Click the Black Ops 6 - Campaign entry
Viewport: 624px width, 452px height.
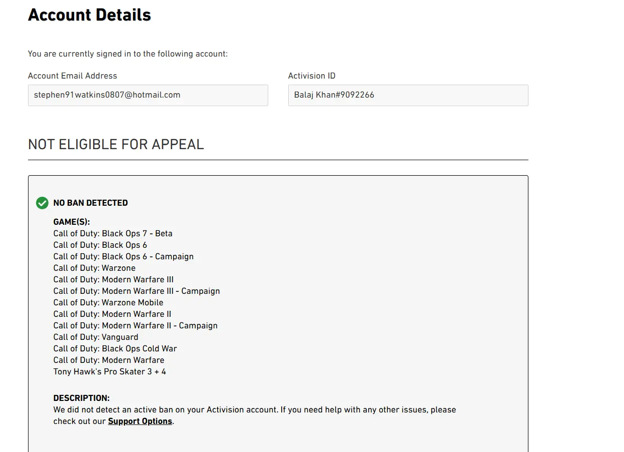tap(123, 256)
